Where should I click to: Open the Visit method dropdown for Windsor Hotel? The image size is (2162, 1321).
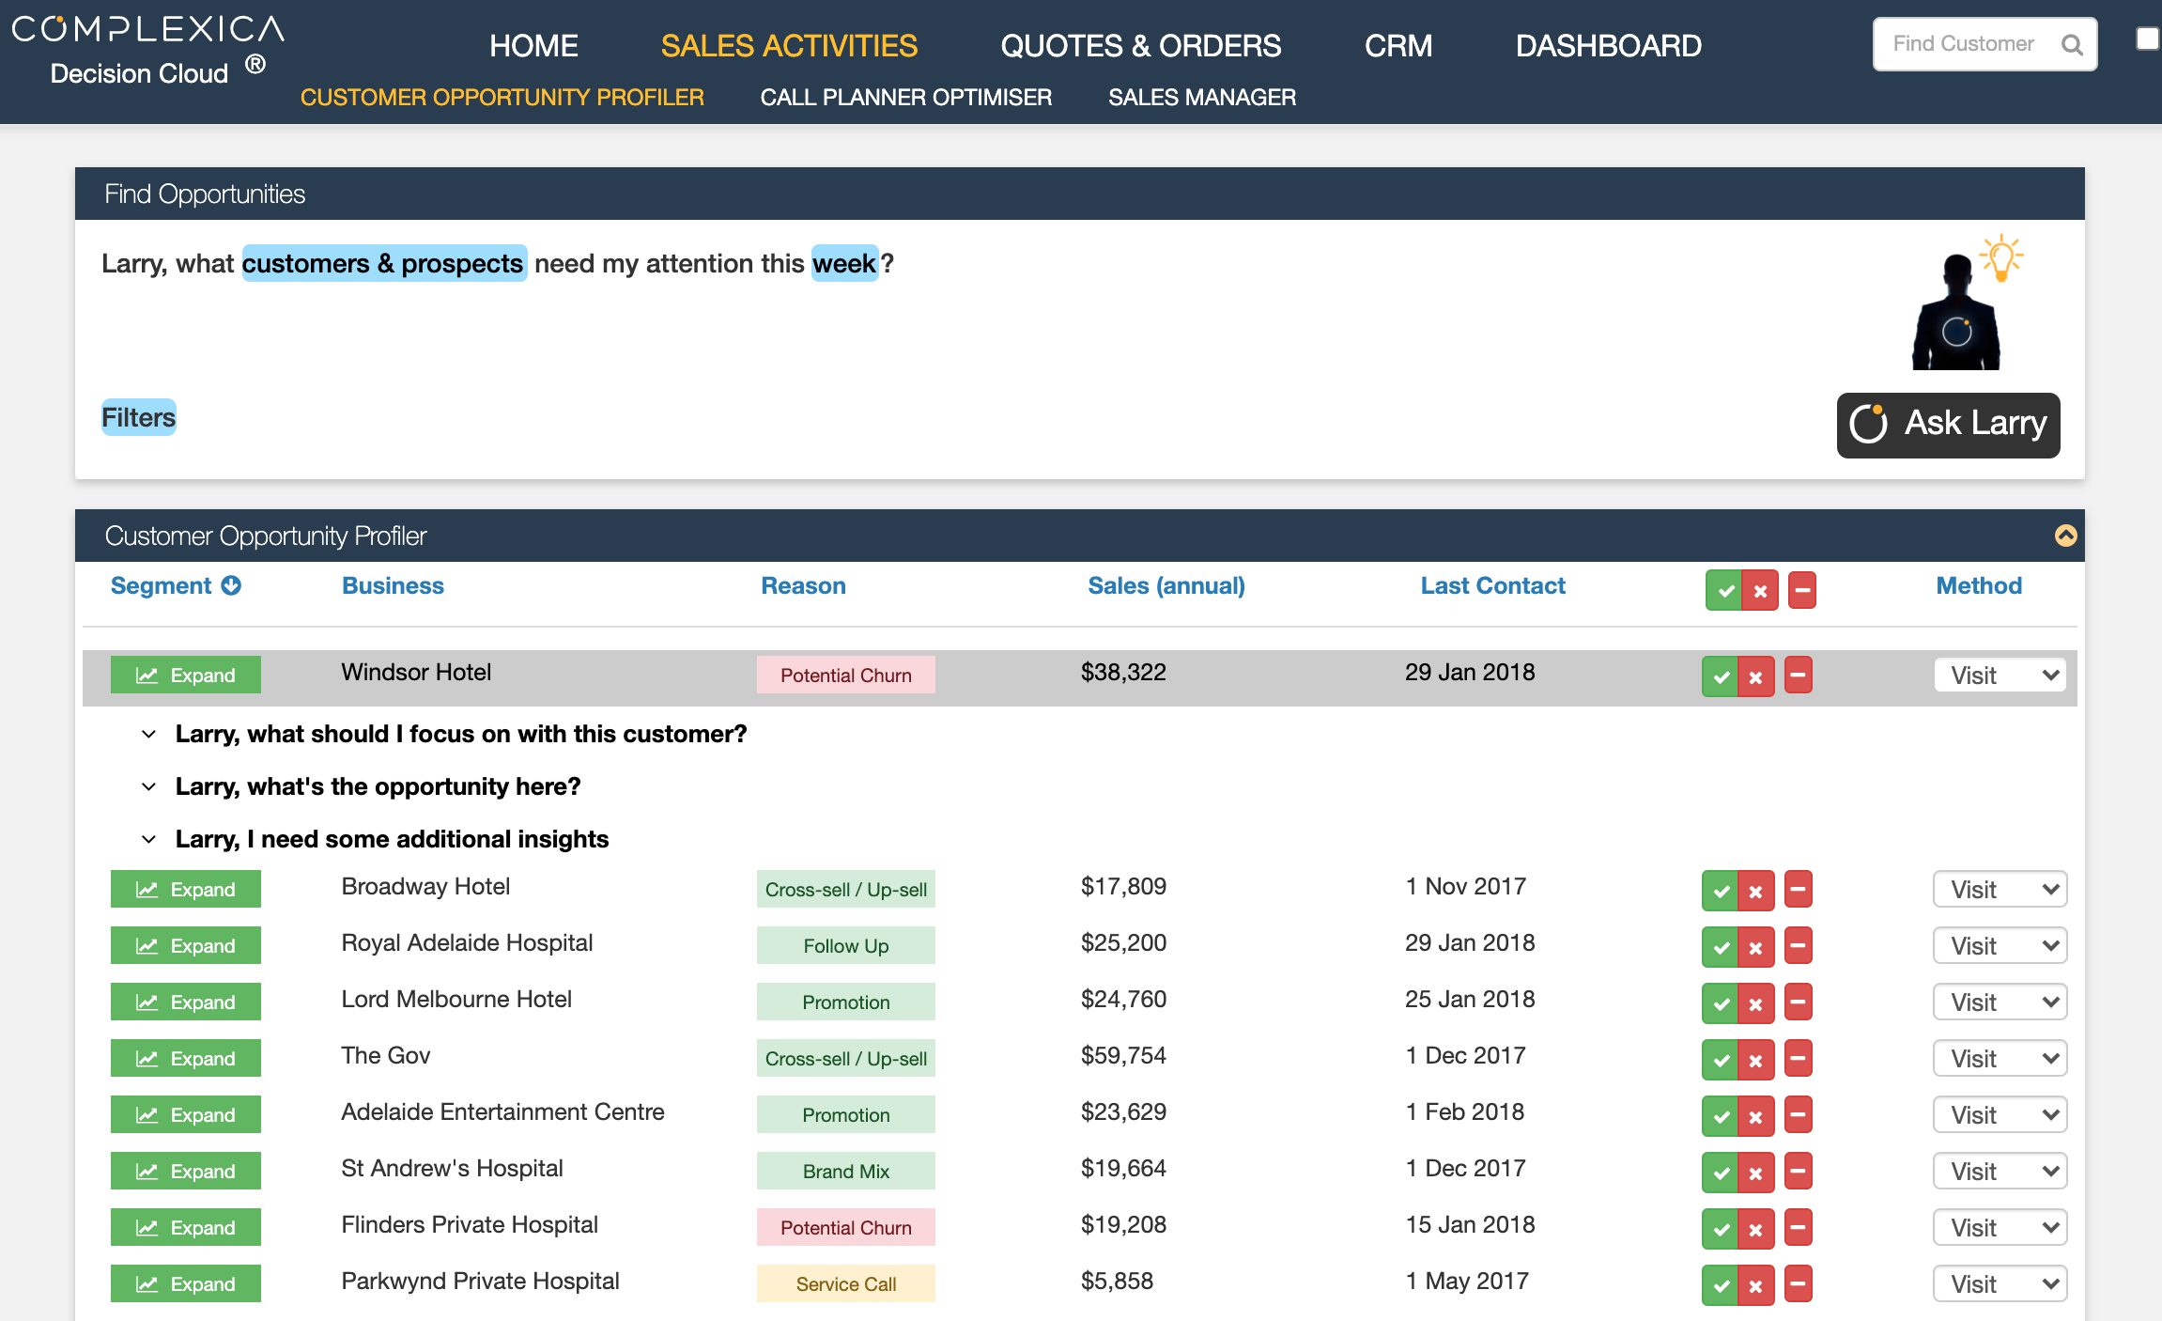tap(1999, 675)
